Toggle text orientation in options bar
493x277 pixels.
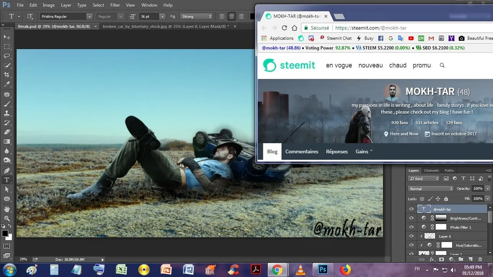pyautogui.click(x=30, y=16)
